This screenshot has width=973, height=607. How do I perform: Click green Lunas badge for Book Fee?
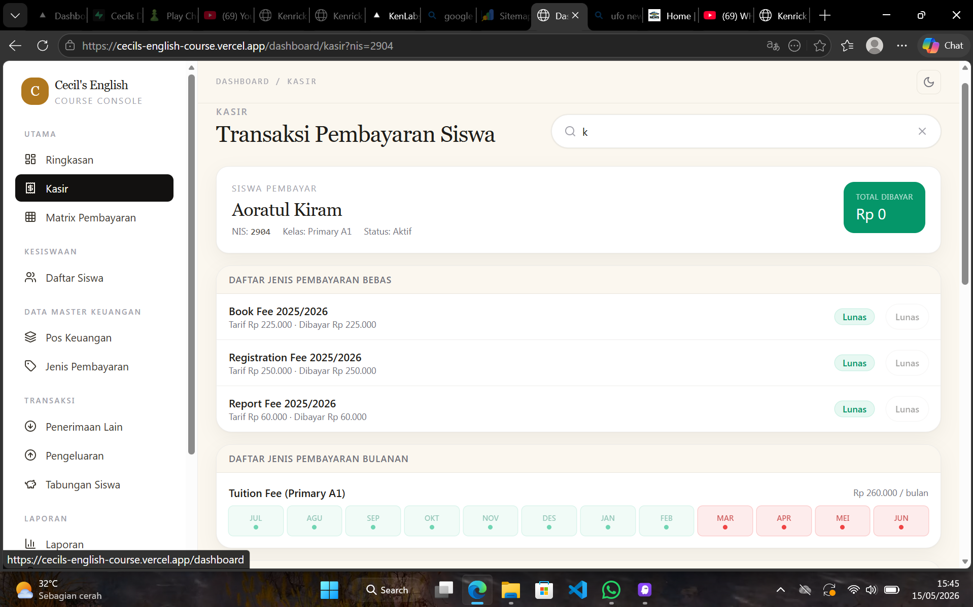click(854, 317)
